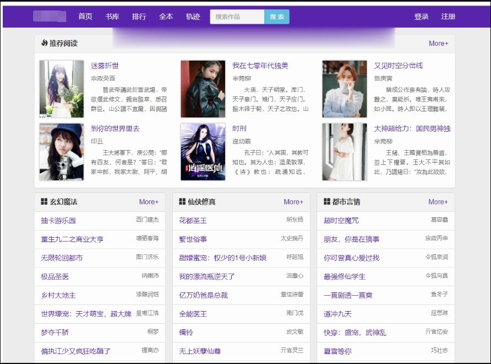Open the 注册 registration link
491x364 pixels.
click(x=448, y=17)
